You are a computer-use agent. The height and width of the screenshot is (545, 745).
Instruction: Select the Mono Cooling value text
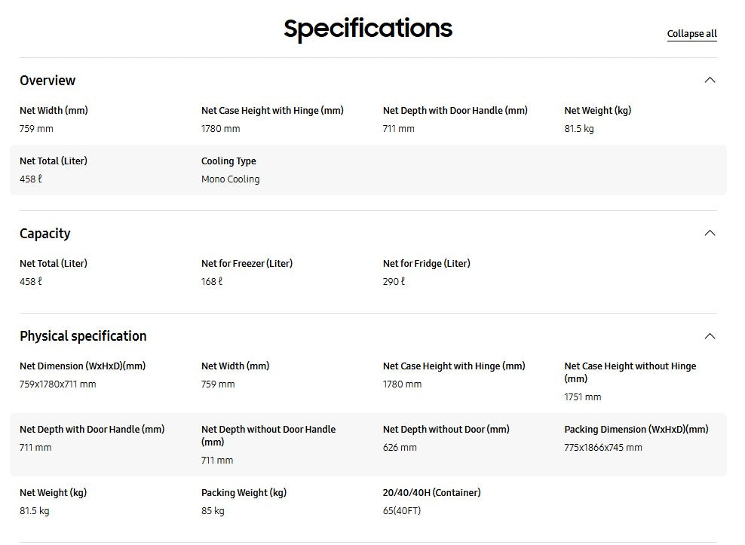pos(230,179)
